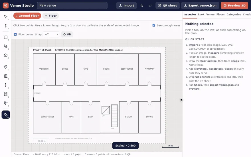This screenshot has height=157, width=251.
Task: Click the 10.00 m scale bar on plan
Action: click(41, 138)
